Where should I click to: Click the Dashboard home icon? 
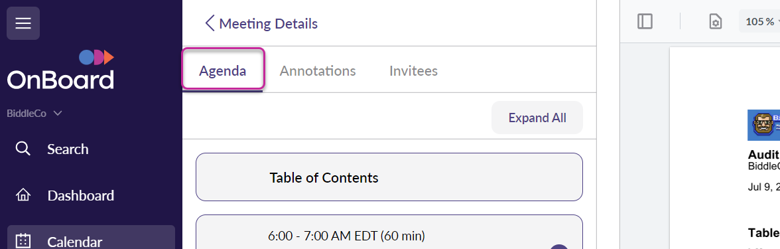[x=23, y=195]
